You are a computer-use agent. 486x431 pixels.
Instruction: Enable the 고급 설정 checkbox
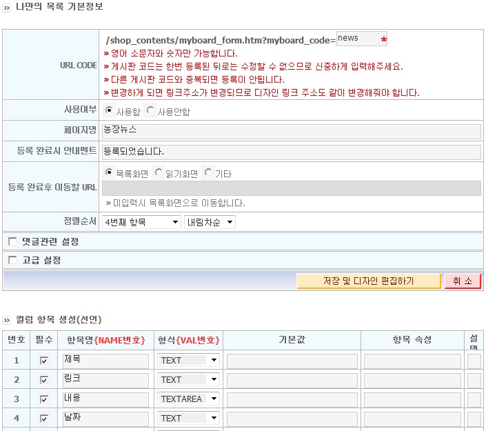12,260
